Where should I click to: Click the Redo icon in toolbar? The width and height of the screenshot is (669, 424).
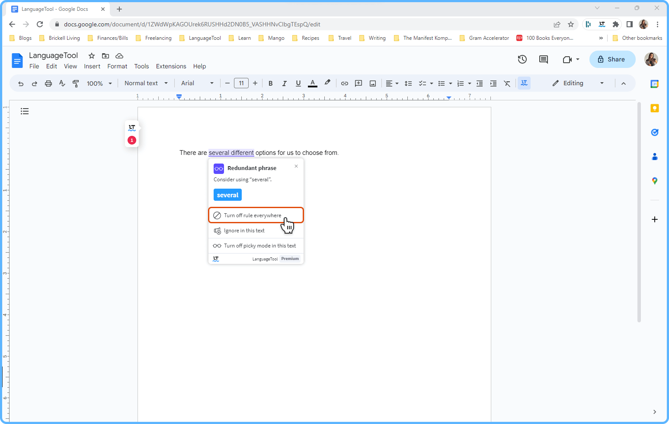(x=35, y=84)
